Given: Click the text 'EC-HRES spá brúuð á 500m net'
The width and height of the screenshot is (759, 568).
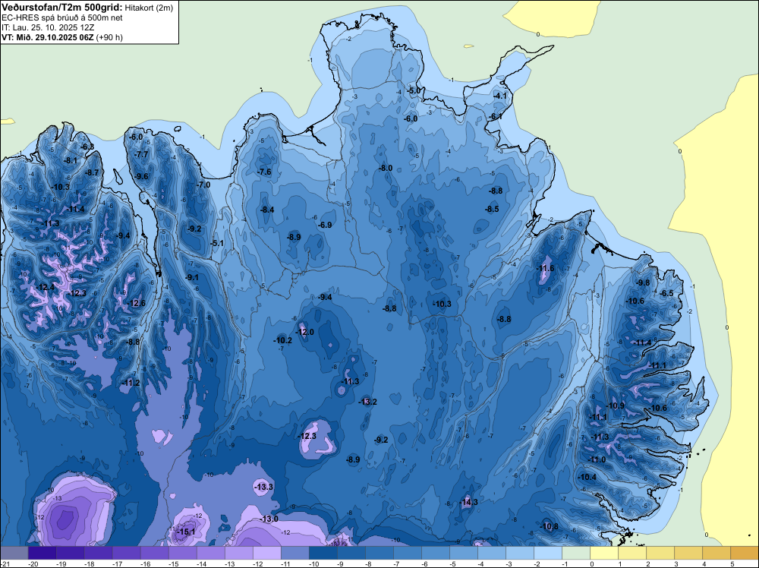Looking at the screenshot, I should (62, 17).
